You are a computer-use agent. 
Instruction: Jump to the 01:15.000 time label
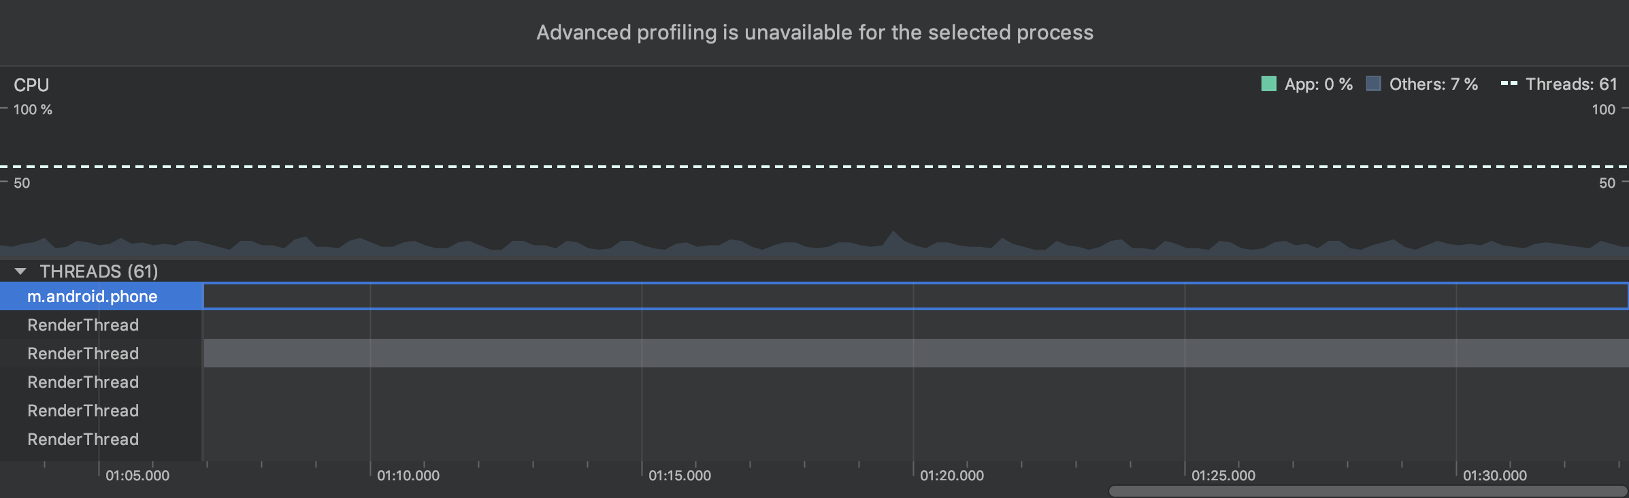[680, 476]
